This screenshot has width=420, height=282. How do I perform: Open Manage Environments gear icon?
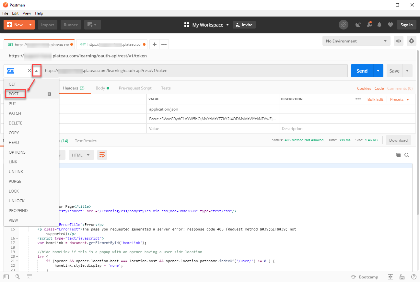click(x=412, y=41)
